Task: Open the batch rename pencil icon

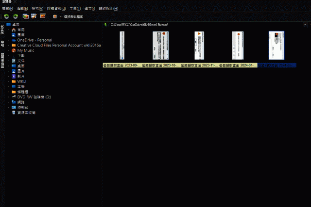Action: point(34,16)
